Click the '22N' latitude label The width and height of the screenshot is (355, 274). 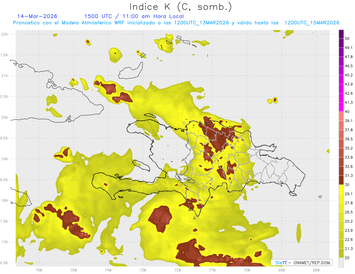[4, 34]
